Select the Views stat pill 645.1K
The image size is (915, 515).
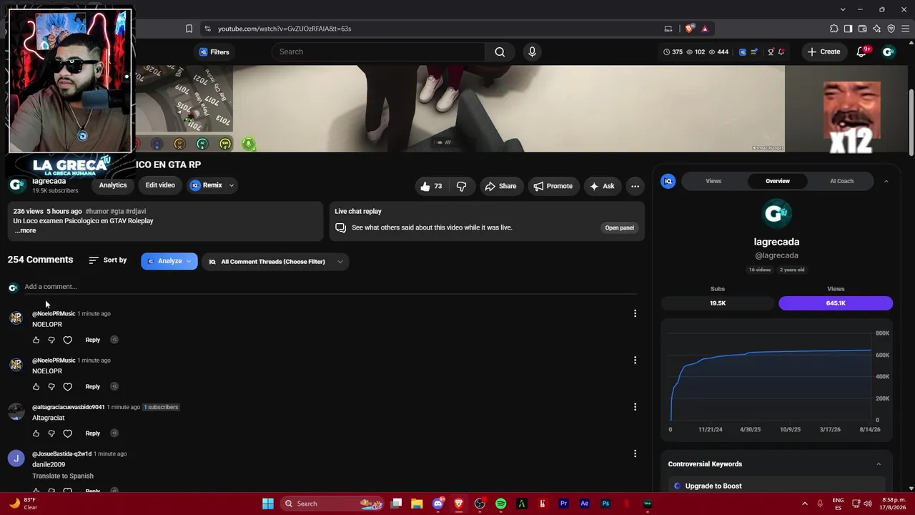click(x=836, y=303)
